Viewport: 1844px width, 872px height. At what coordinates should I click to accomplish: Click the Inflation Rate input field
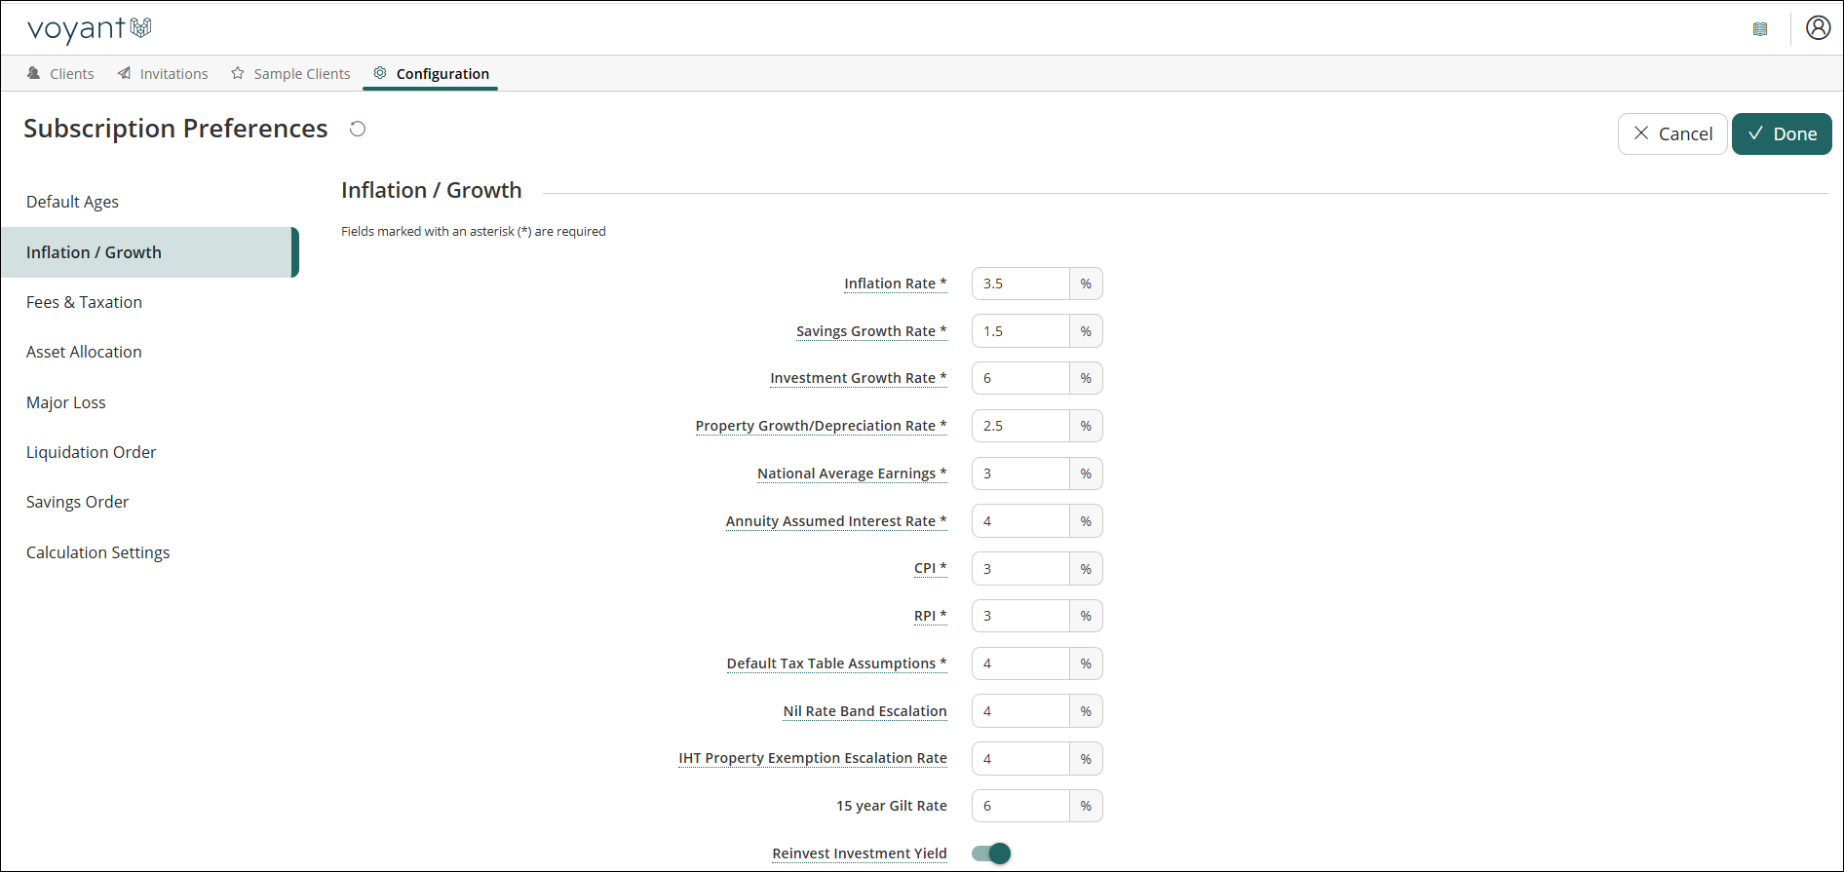coord(1020,284)
